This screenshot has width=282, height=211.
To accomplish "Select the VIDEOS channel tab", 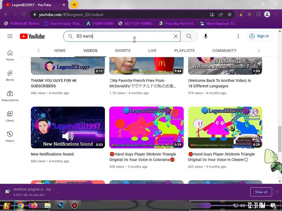I will [90, 51].
